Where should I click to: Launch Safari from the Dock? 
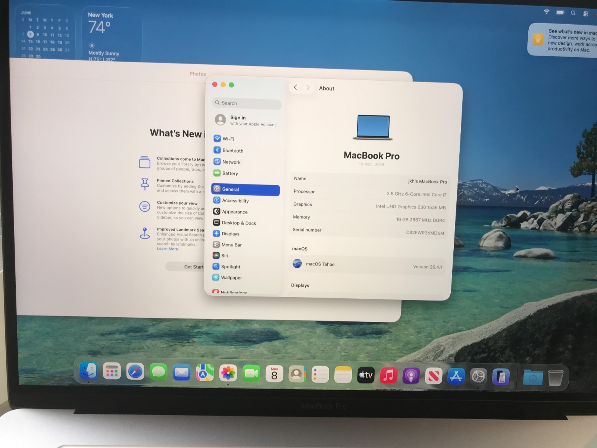(135, 372)
